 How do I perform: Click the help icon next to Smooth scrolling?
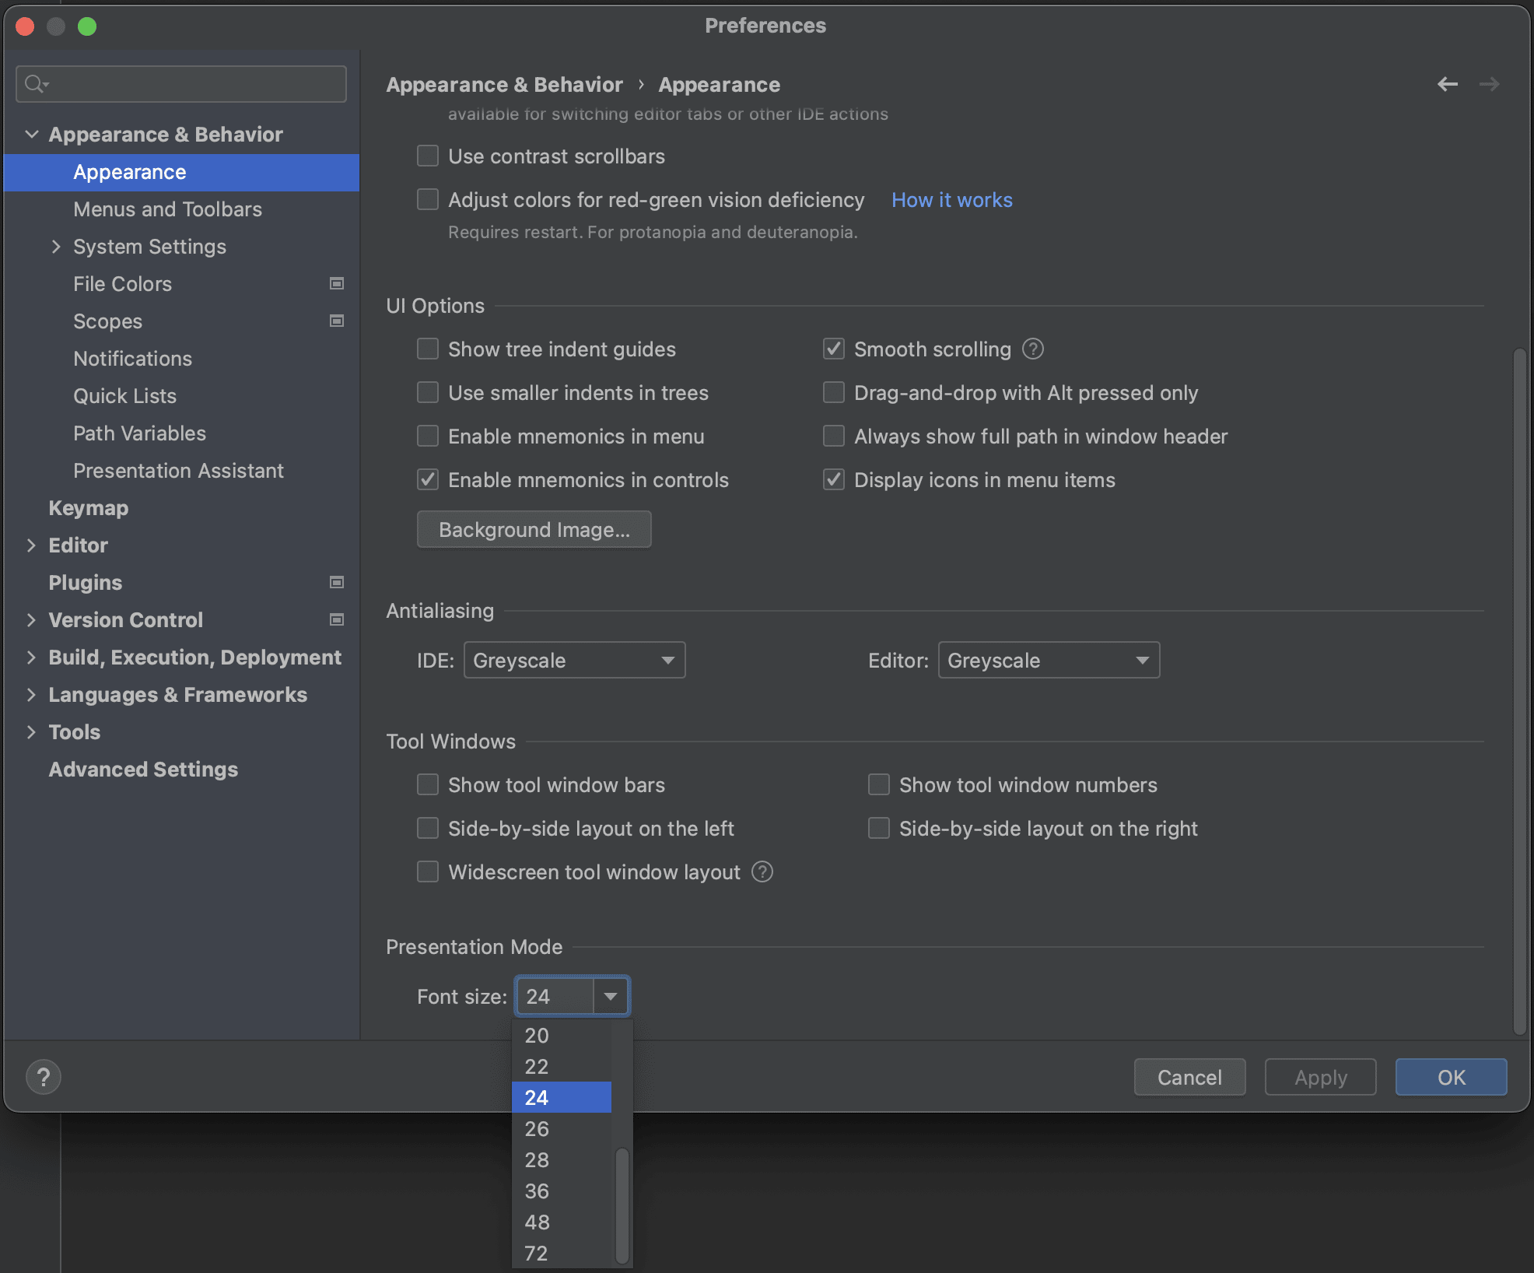[x=1032, y=349]
